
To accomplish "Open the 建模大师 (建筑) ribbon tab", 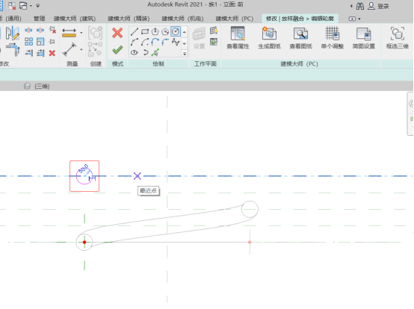I will (75, 19).
